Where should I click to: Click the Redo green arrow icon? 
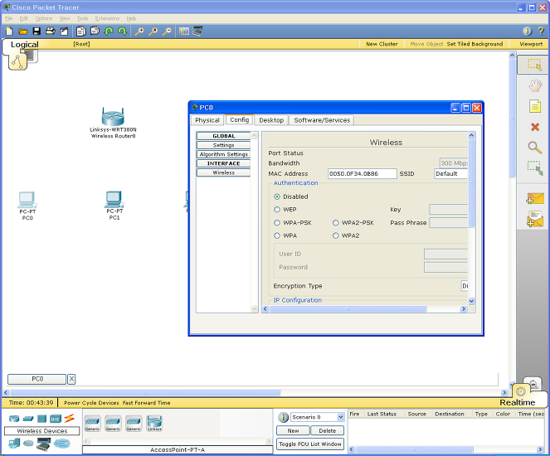[x=122, y=32]
